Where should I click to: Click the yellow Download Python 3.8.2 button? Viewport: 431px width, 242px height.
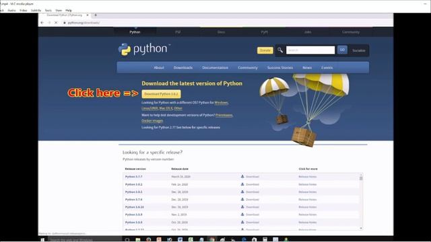[162, 94]
